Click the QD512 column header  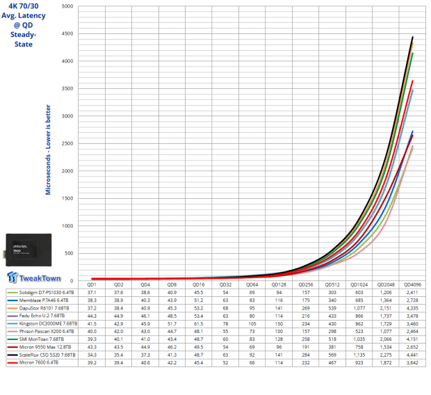tap(332, 284)
